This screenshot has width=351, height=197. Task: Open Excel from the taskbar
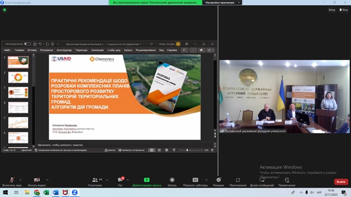(46, 193)
